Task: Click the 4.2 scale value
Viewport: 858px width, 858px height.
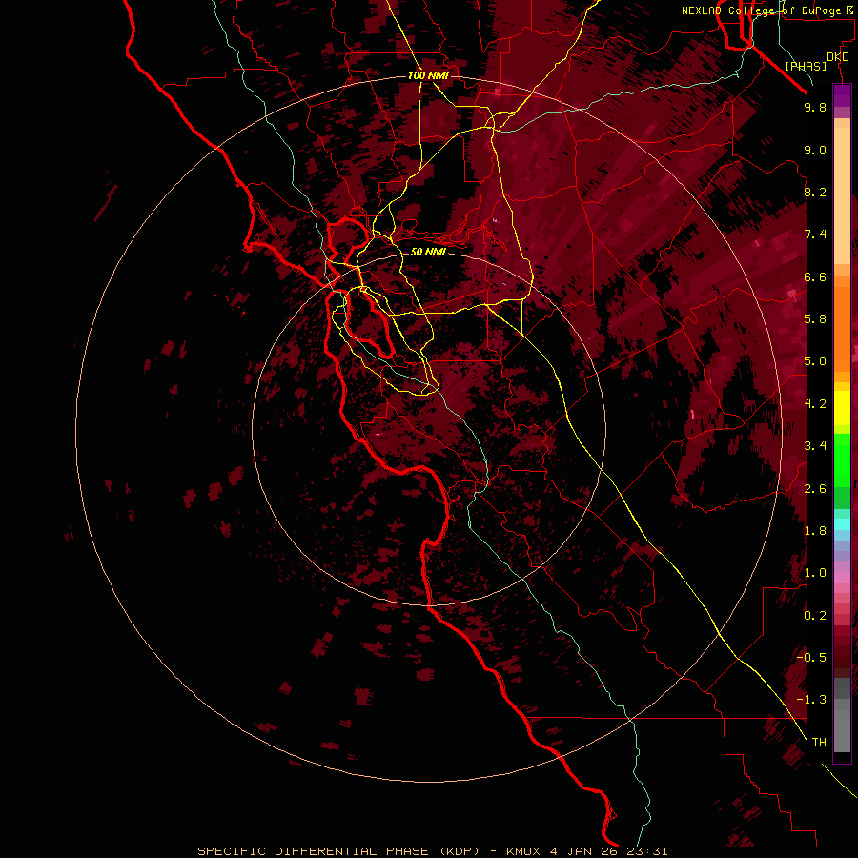Action: click(x=815, y=404)
